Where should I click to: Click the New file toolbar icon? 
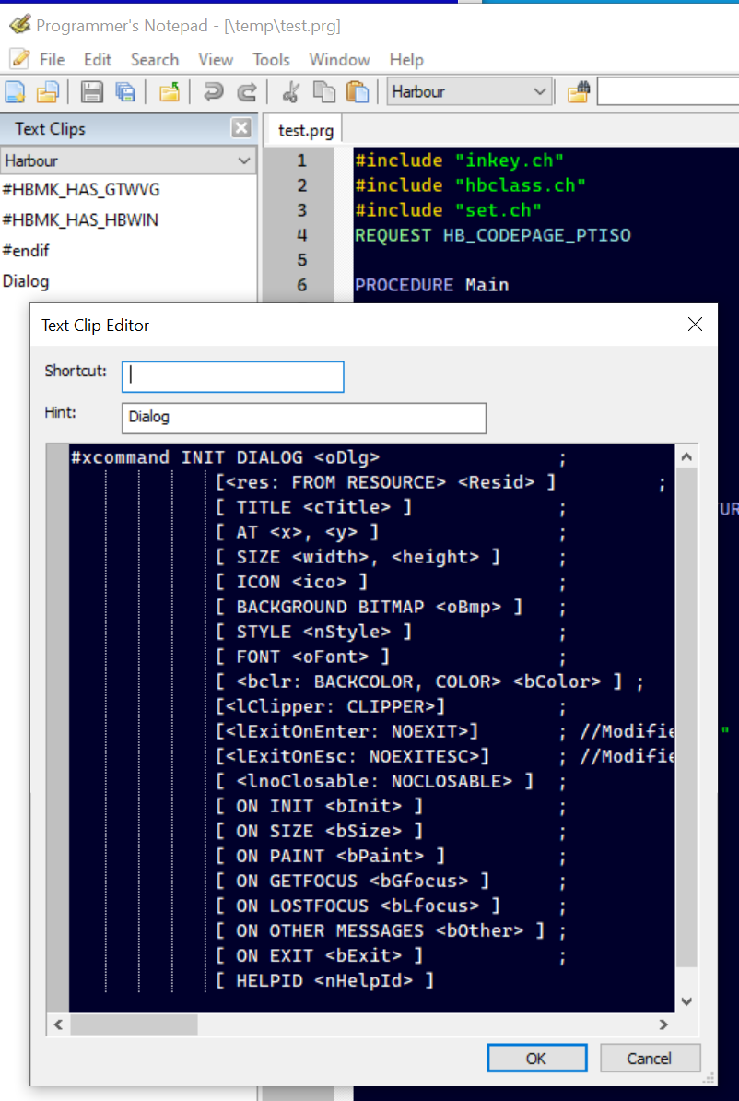pos(16,92)
